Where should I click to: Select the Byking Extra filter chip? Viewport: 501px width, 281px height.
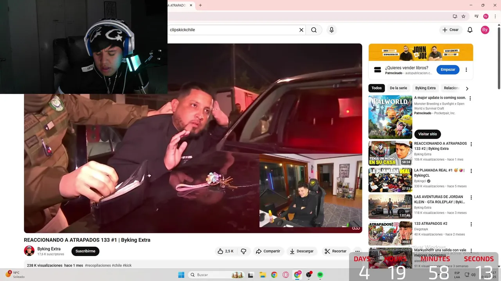[425, 88]
